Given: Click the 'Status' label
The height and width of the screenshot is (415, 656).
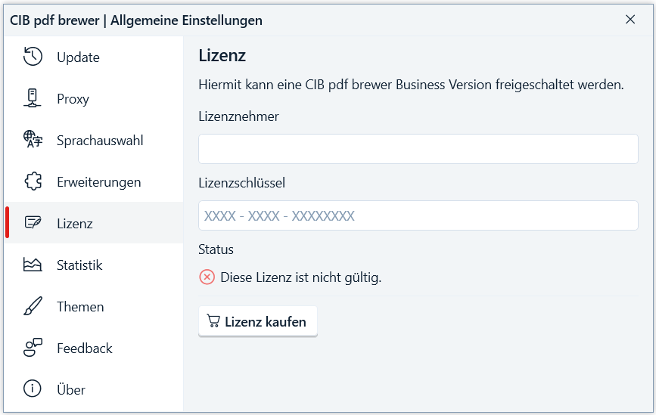Looking at the screenshot, I should (216, 249).
